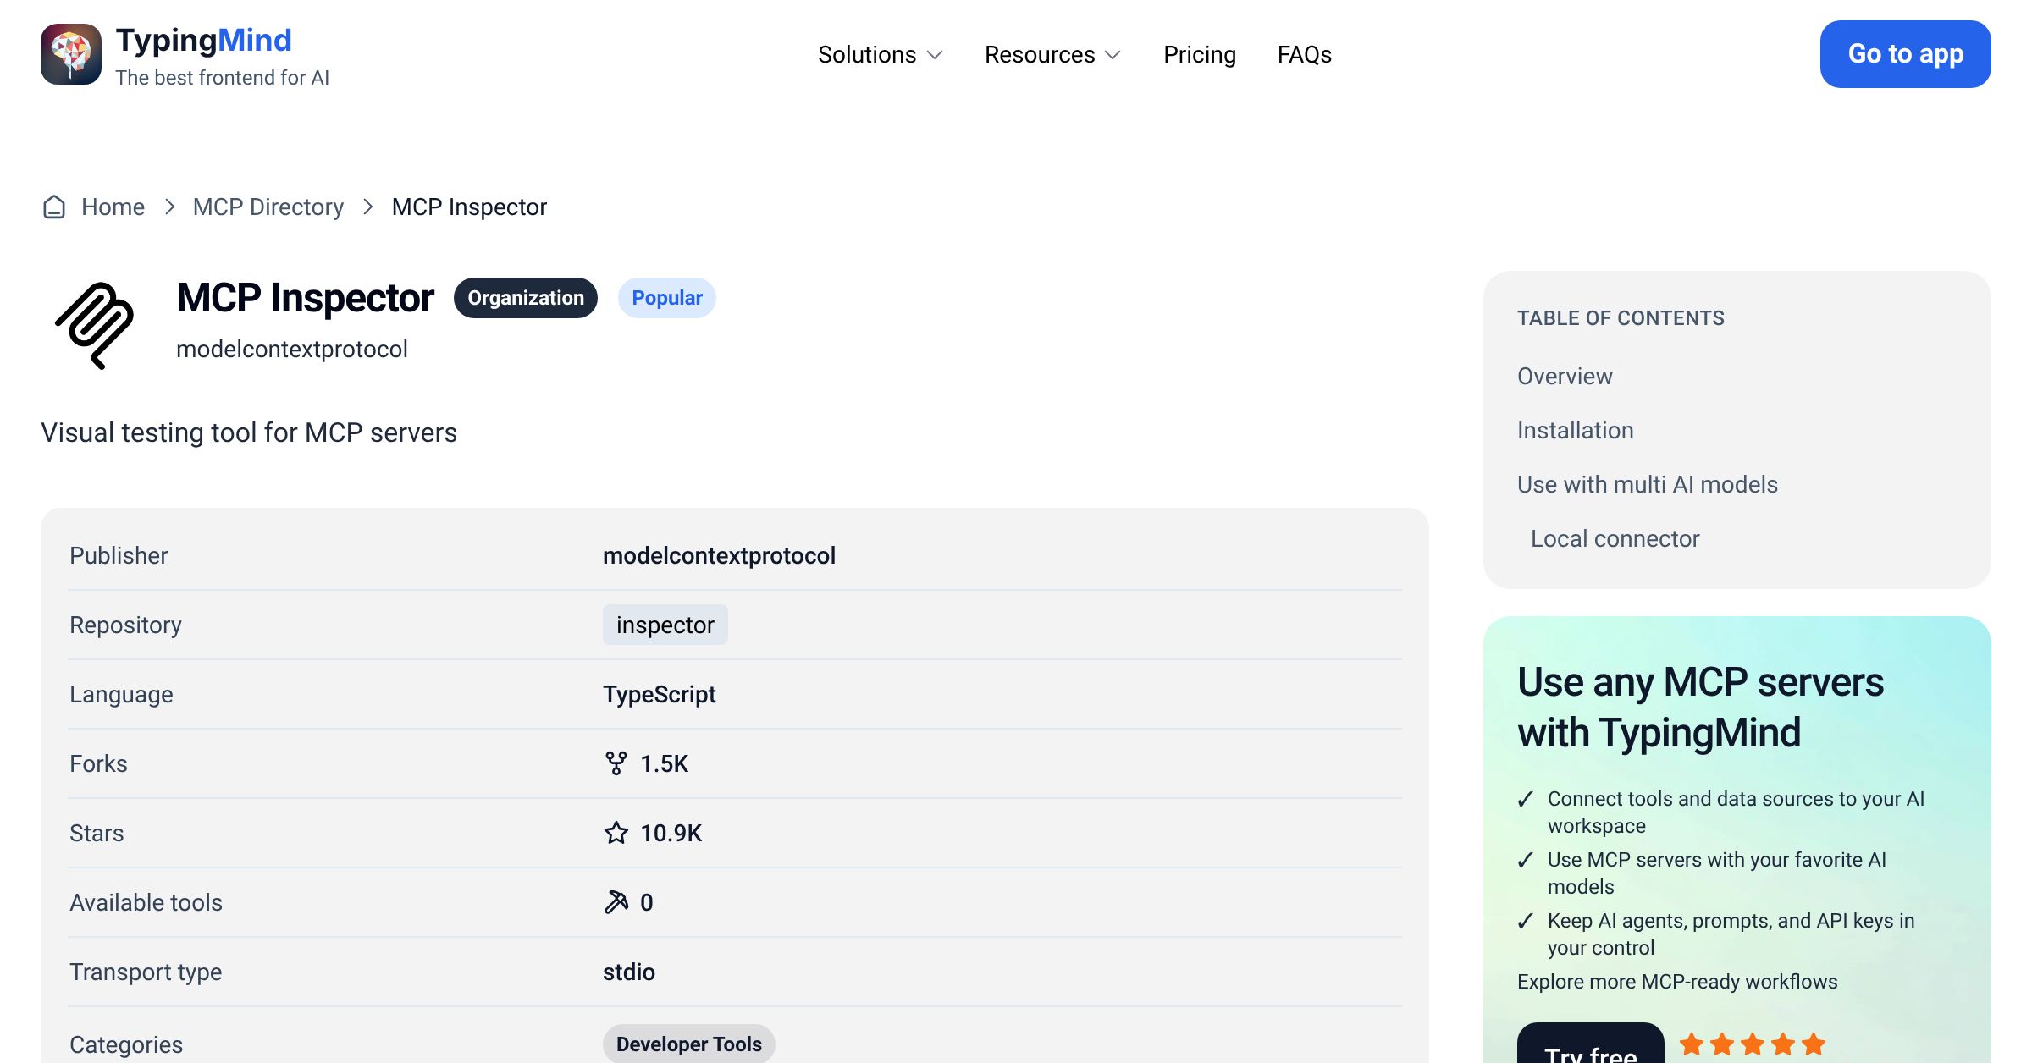The width and height of the screenshot is (2032, 1063).
Task: Click the Go to app button
Action: click(1906, 54)
